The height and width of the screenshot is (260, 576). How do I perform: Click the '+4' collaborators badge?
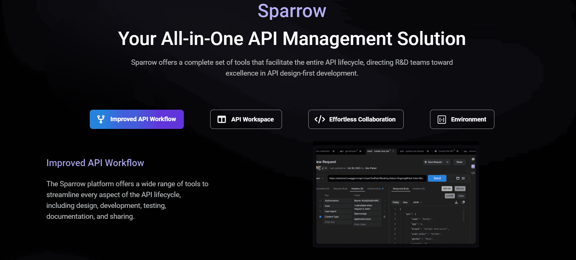[326, 168]
